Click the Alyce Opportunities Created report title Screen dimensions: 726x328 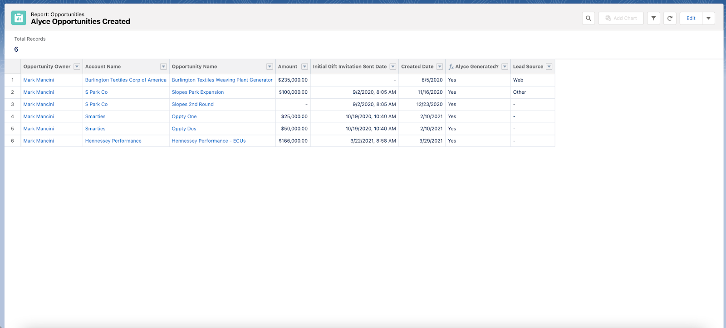point(80,21)
